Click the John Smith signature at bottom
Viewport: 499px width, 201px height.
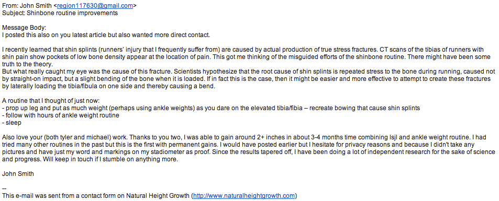click(x=18, y=174)
